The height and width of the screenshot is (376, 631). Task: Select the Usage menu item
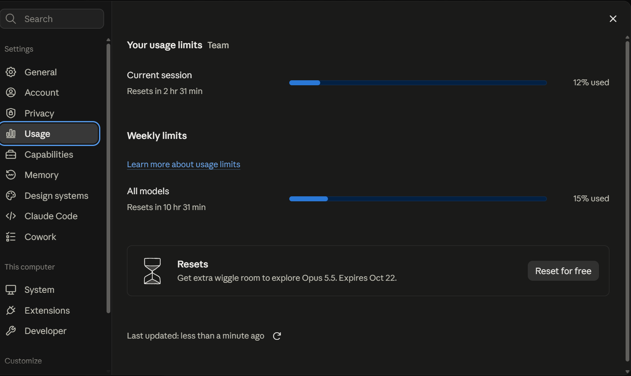tap(50, 134)
